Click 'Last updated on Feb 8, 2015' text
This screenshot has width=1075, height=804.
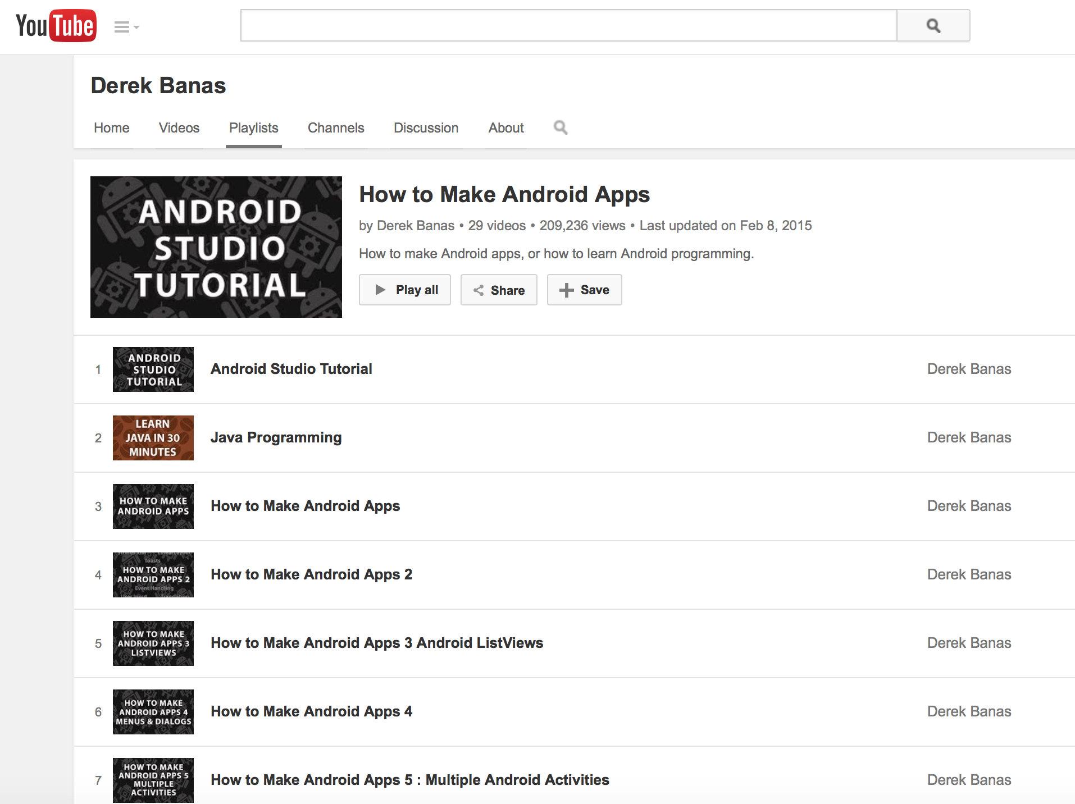[726, 226]
